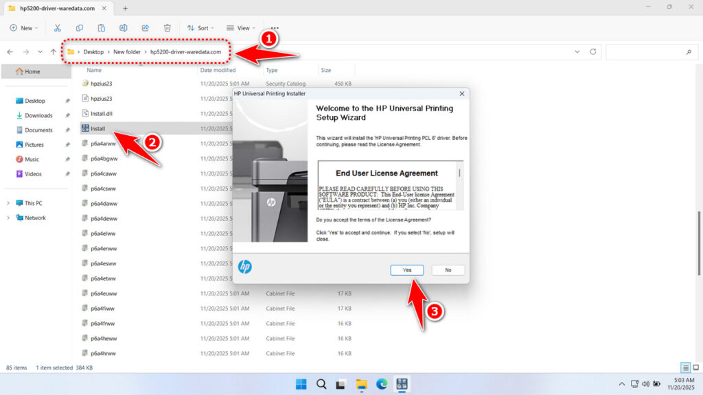Switch to large thumbnails view in the status bar
The width and height of the screenshot is (703, 395).
(x=694, y=368)
